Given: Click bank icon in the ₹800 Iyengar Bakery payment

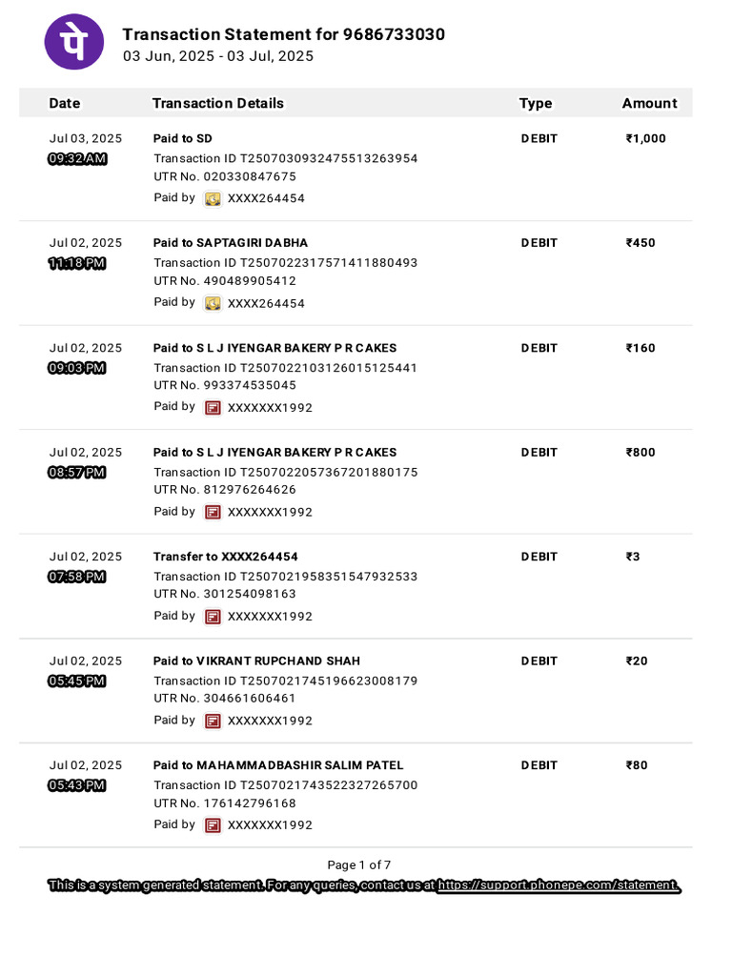Looking at the screenshot, I should [213, 512].
